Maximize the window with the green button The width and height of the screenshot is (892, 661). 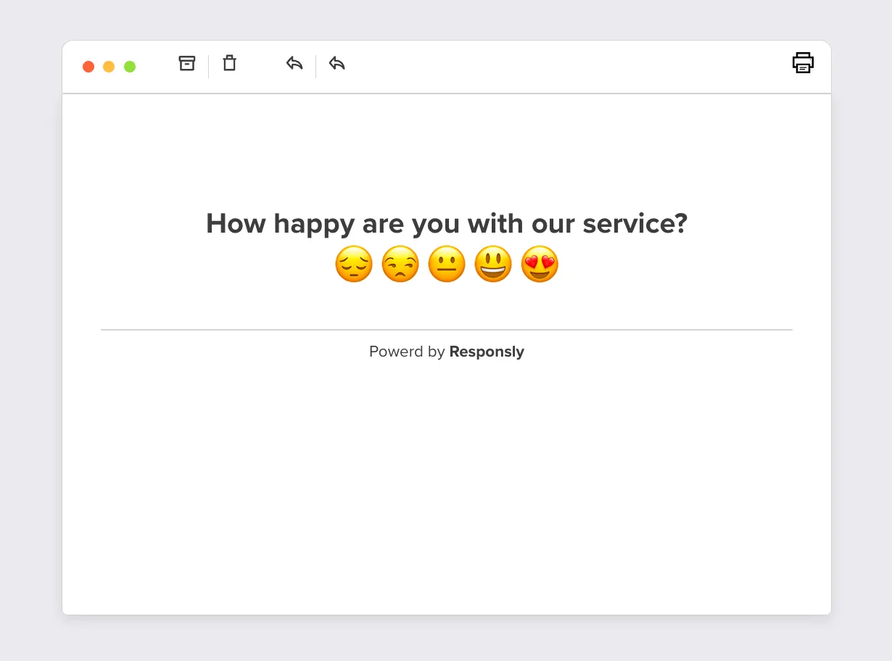point(130,67)
